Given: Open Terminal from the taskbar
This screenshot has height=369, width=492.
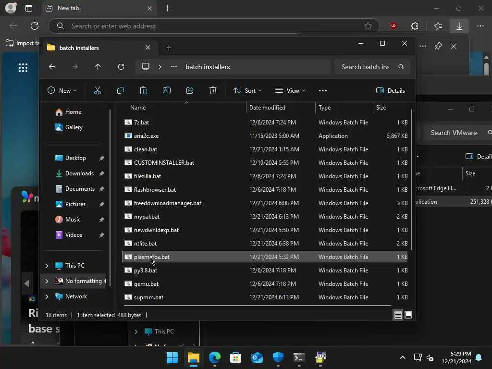Looking at the screenshot, I should (299, 357).
